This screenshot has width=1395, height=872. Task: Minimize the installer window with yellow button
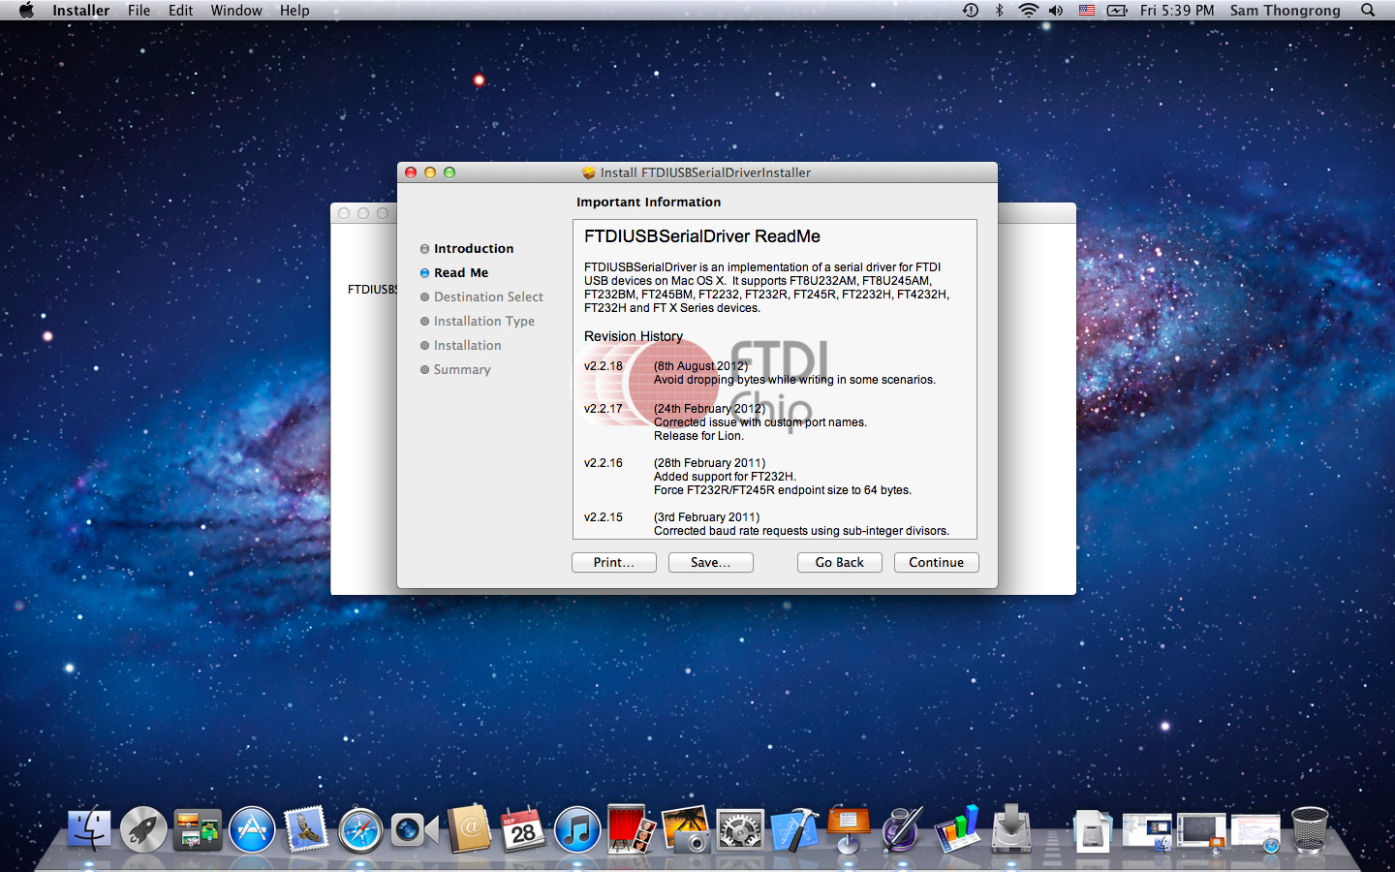(x=430, y=172)
